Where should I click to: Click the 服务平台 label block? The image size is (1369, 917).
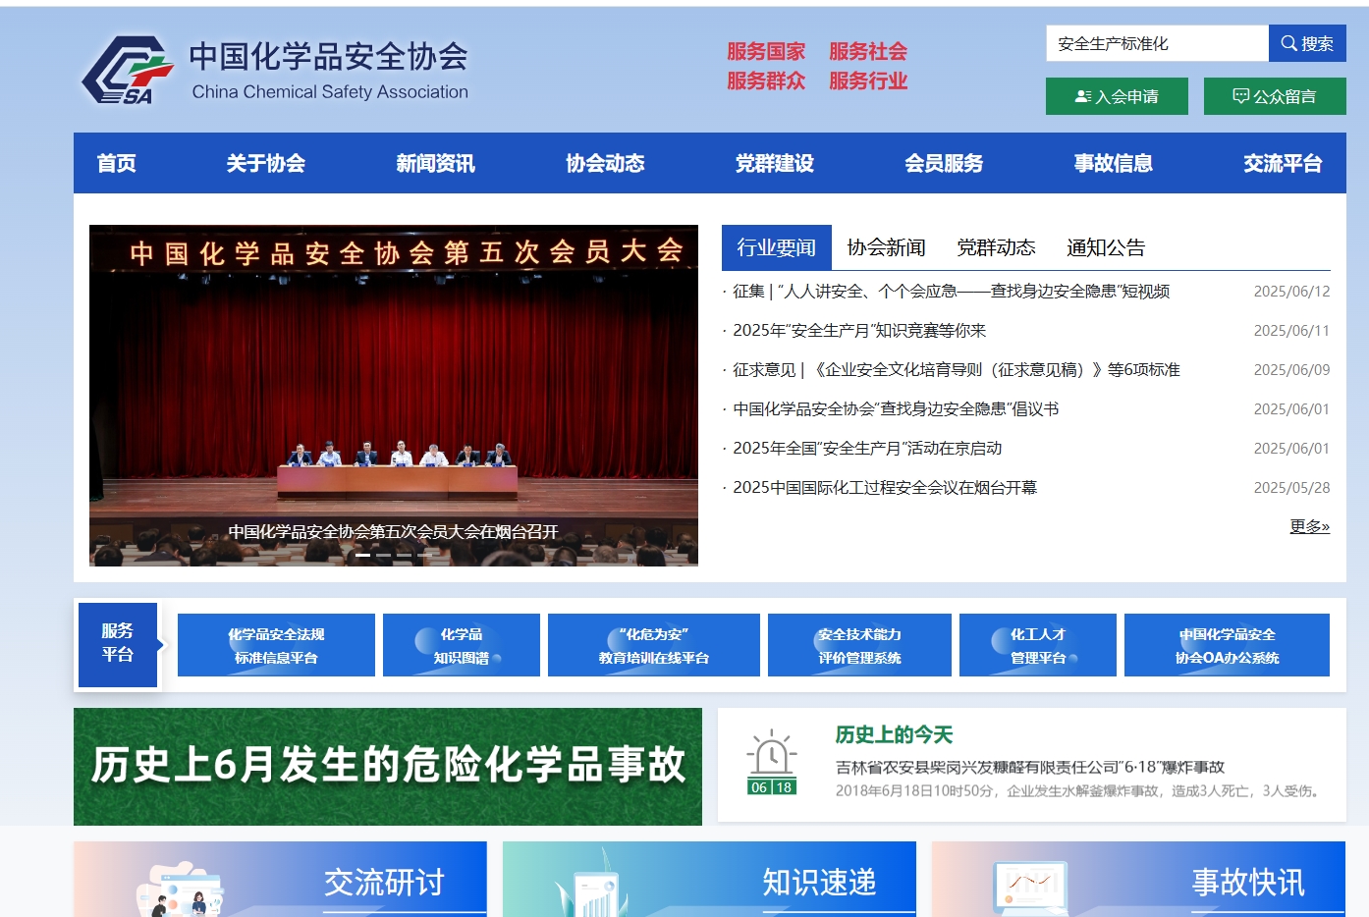point(118,644)
